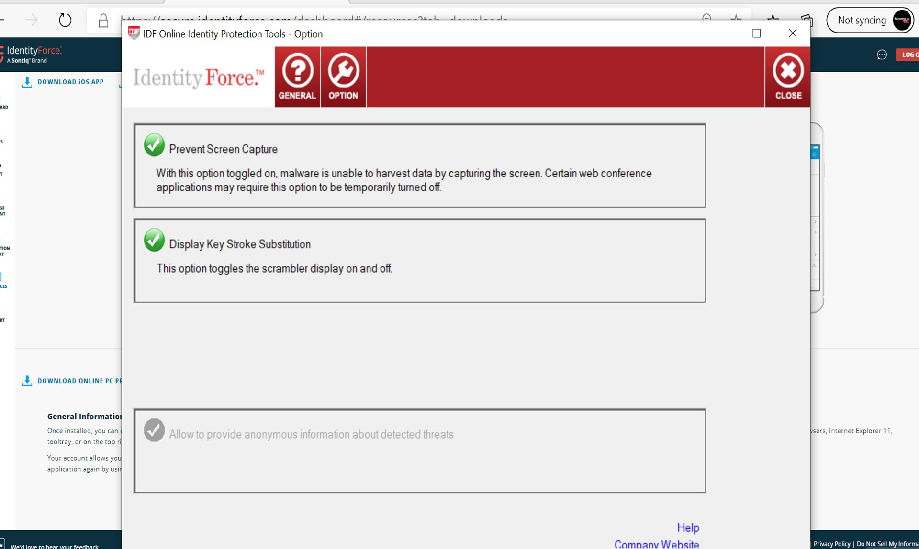
Task: Click the browser refresh icon
Action: click(x=65, y=20)
